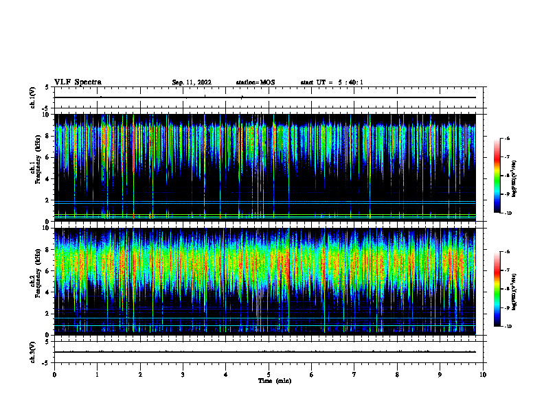This screenshot has height=420, width=544.
Task: Click the "4" kHz tick on ch.1 spectrogram
Action: [x=47, y=179]
